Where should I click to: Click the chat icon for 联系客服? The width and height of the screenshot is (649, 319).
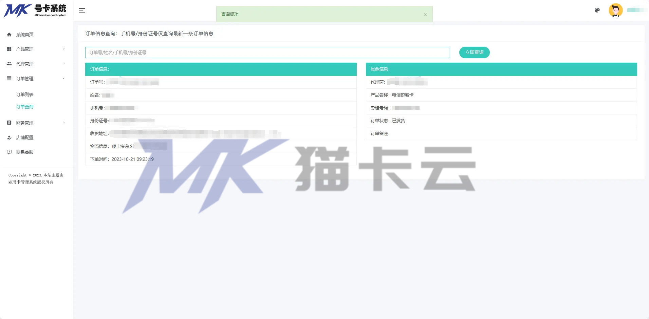(x=9, y=152)
